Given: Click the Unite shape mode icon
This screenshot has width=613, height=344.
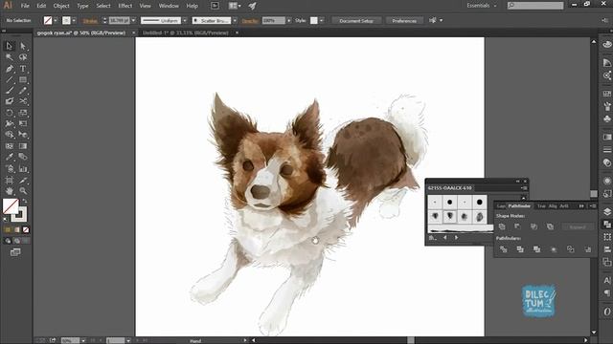Looking at the screenshot, I should pos(502,226).
